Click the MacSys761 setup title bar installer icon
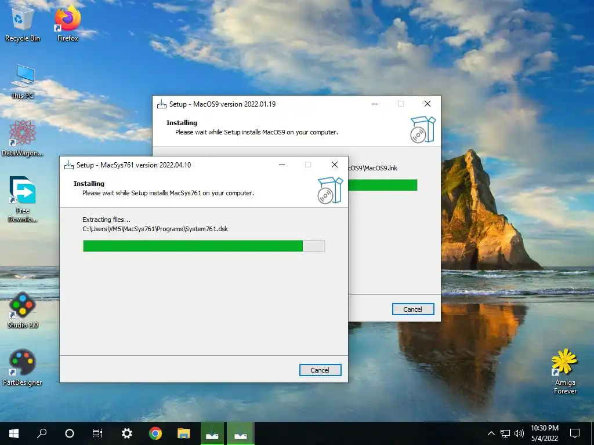 pos(69,165)
